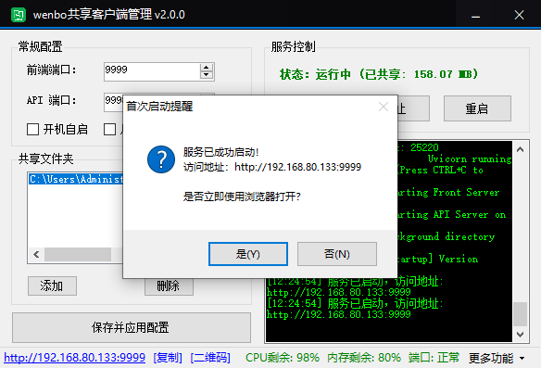The width and height of the screenshot is (541, 368).
Task: Click the Uvicorn running log line
Action: click(470, 159)
